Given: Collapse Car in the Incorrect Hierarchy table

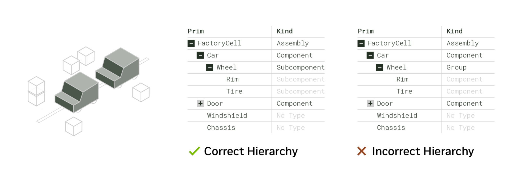Looking at the screenshot, I should (370, 55).
